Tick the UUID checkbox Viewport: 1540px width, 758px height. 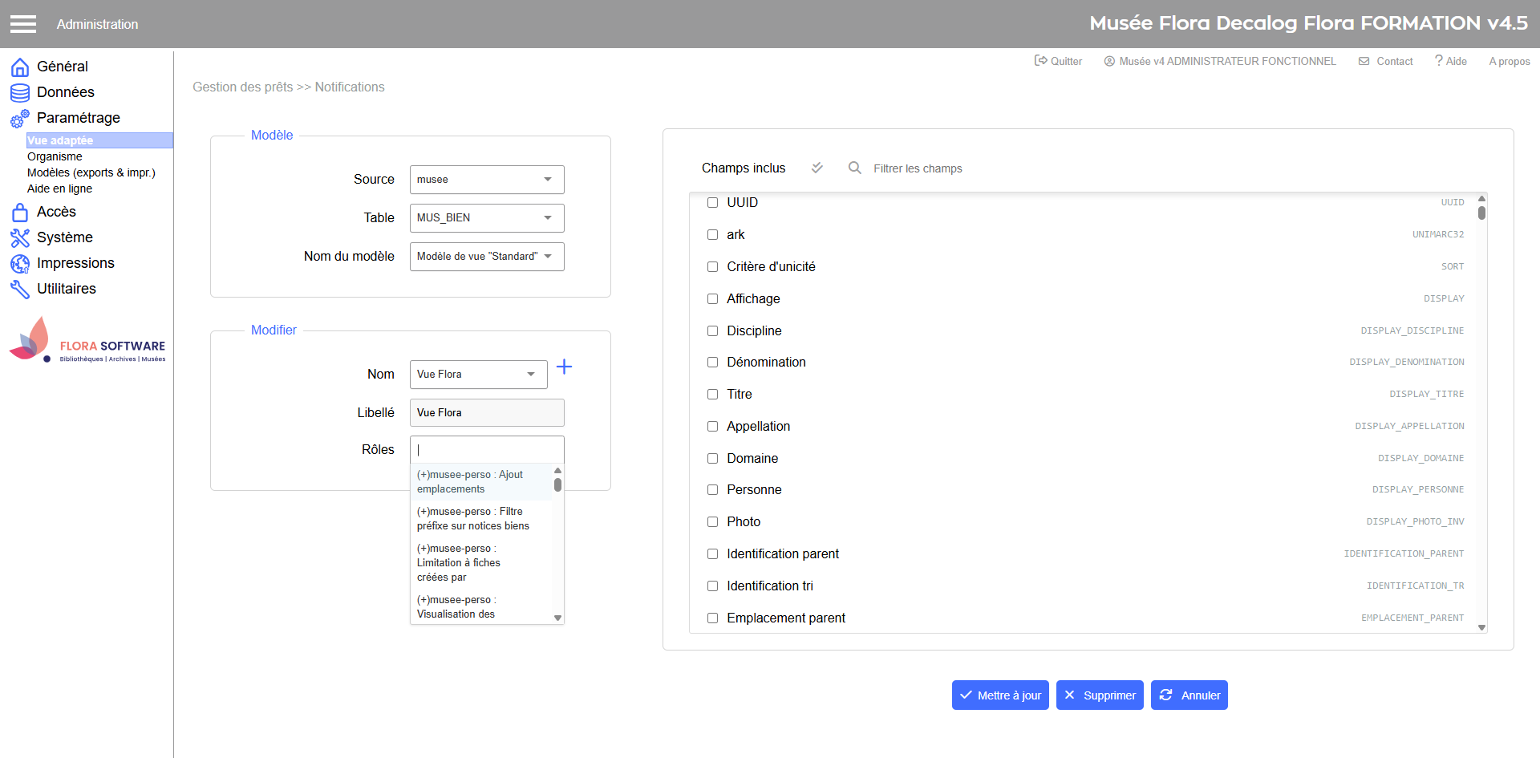(x=712, y=203)
